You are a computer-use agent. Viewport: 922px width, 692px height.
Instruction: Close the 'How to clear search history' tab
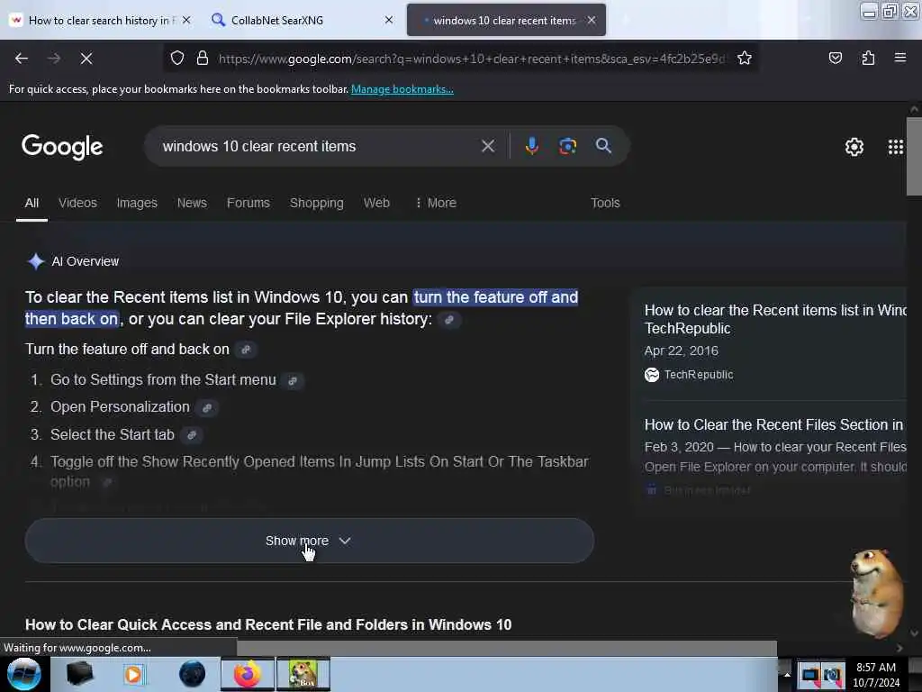tap(186, 20)
